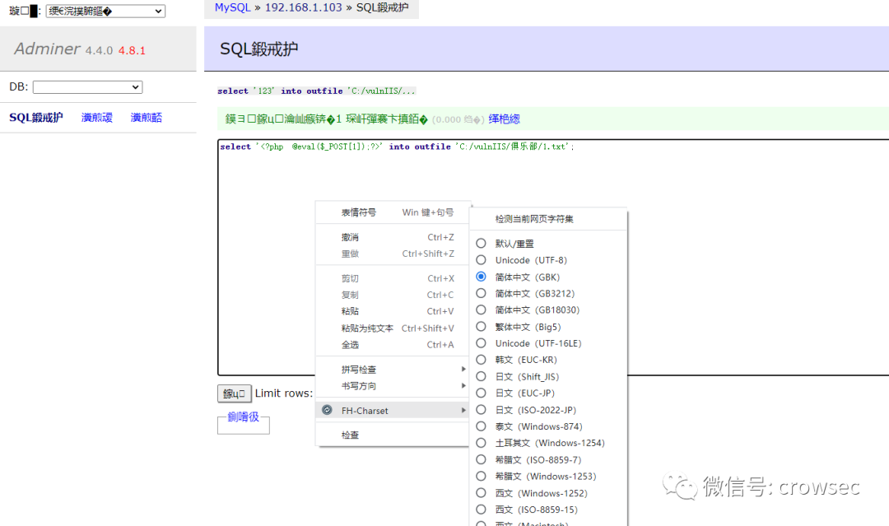Select 简体中文 (GB18030) charset
This screenshot has height=526, width=889.
(481, 310)
